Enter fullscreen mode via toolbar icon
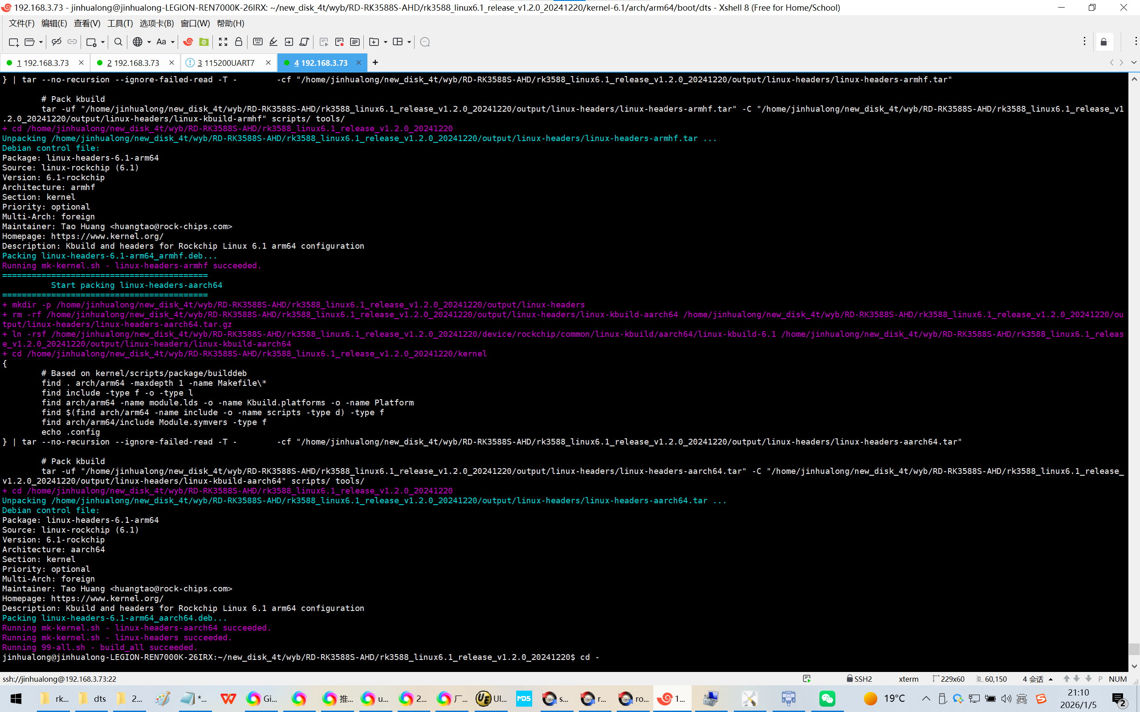This screenshot has height=712, width=1140. point(223,42)
